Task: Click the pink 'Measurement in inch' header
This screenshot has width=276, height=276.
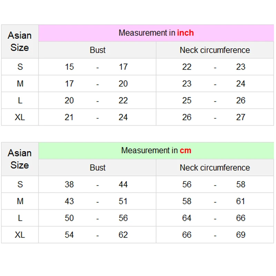Action: [x=156, y=33]
